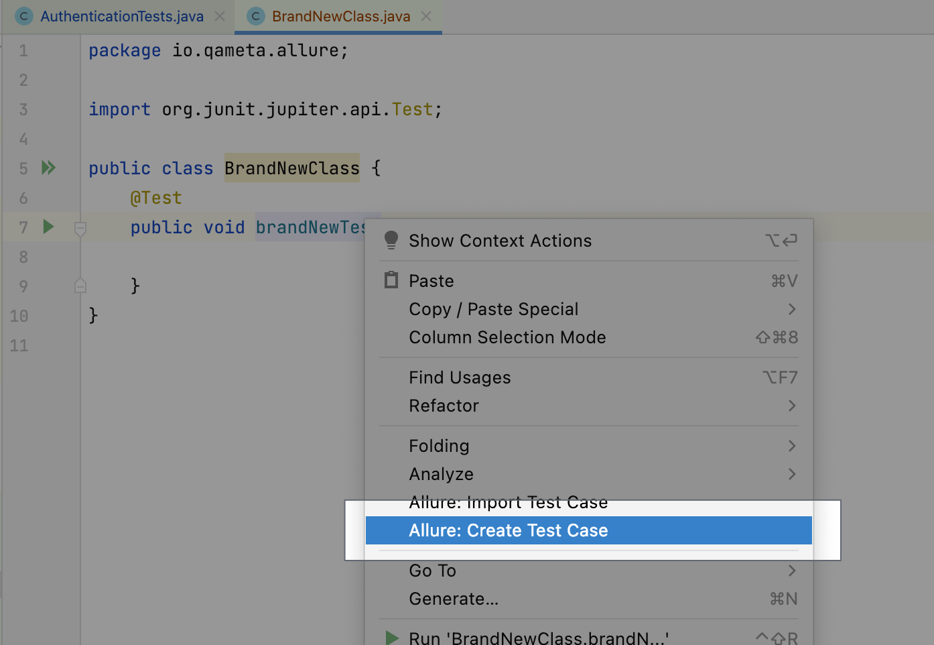Image resolution: width=934 pixels, height=645 pixels.
Task: Click the gutter marker icon on line 9
Action: coord(80,285)
